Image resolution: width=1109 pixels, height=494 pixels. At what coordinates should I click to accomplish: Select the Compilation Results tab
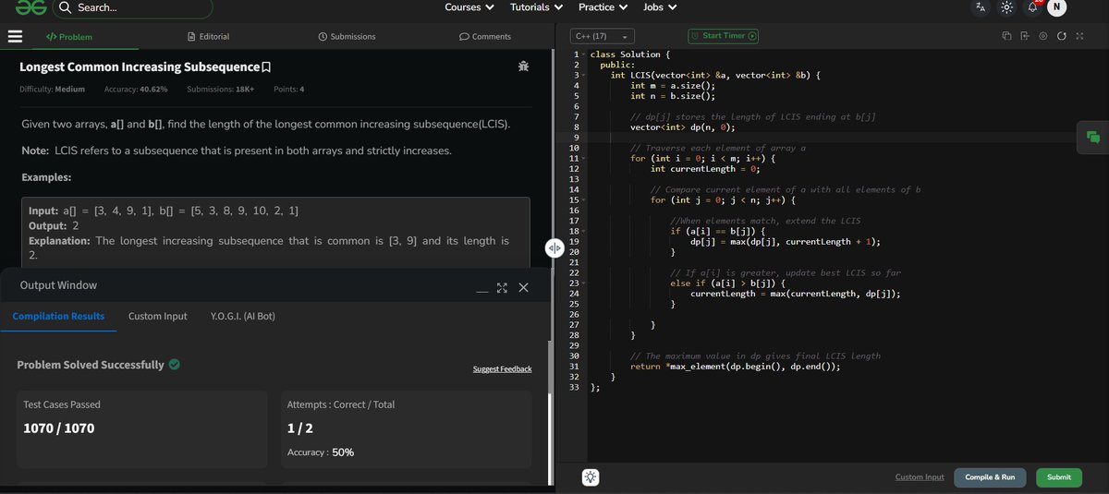[58, 316]
